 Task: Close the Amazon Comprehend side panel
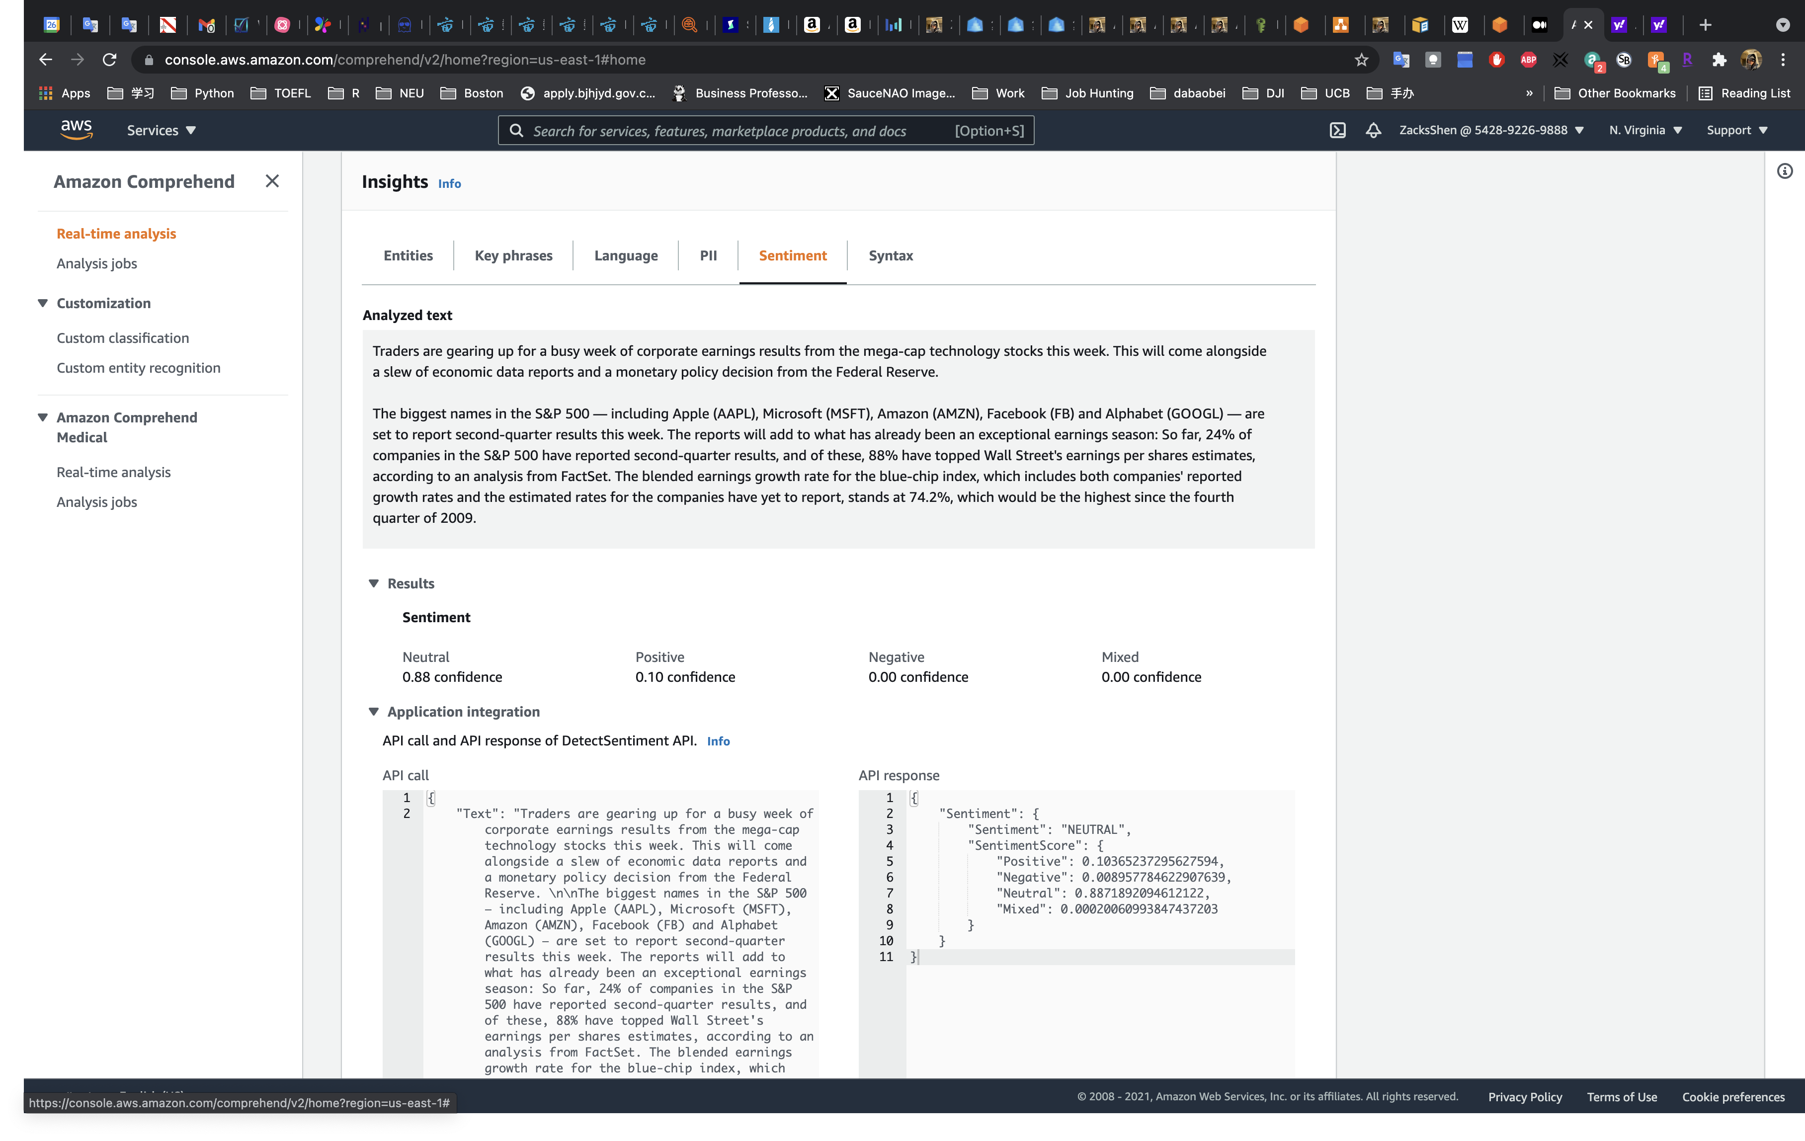272,181
